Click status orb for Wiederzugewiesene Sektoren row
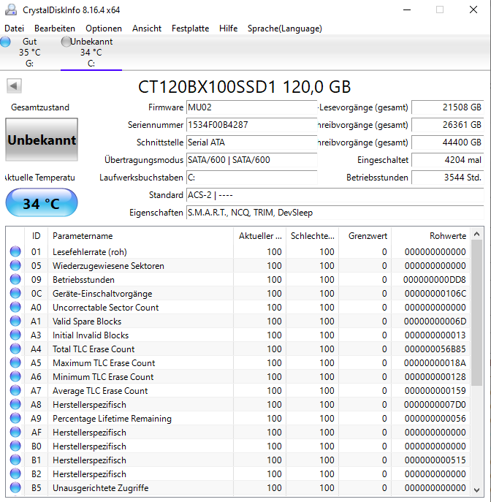The image size is (491, 502). pyautogui.click(x=15, y=265)
